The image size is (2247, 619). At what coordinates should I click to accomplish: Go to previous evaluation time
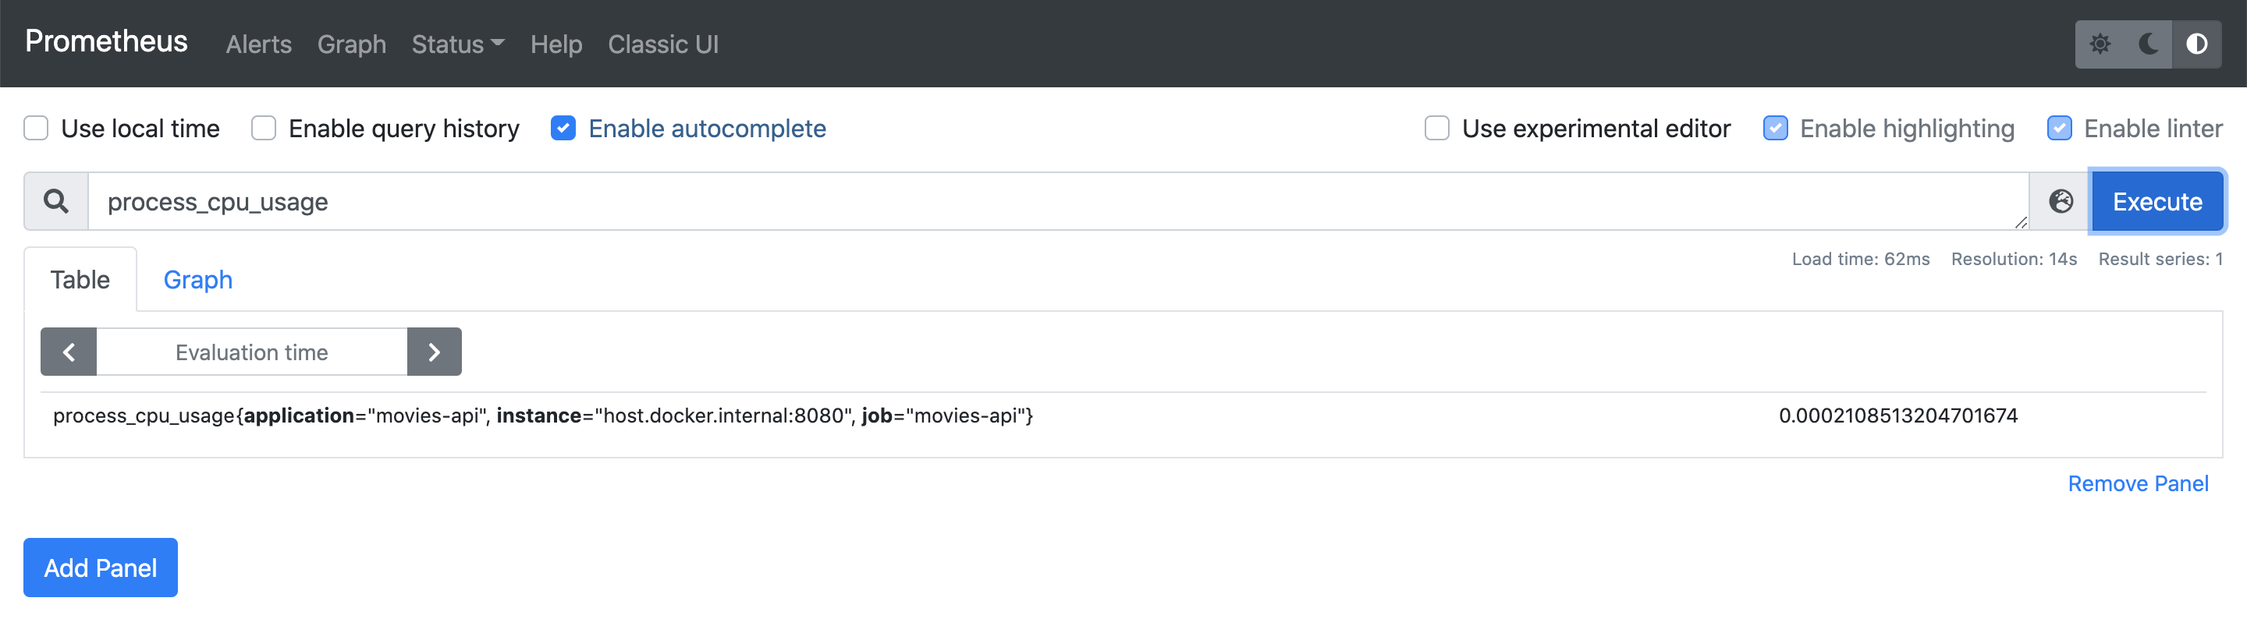point(69,352)
